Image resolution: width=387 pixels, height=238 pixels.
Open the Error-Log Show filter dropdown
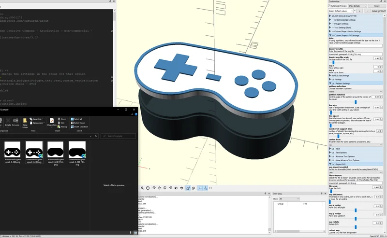click(289, 199)
